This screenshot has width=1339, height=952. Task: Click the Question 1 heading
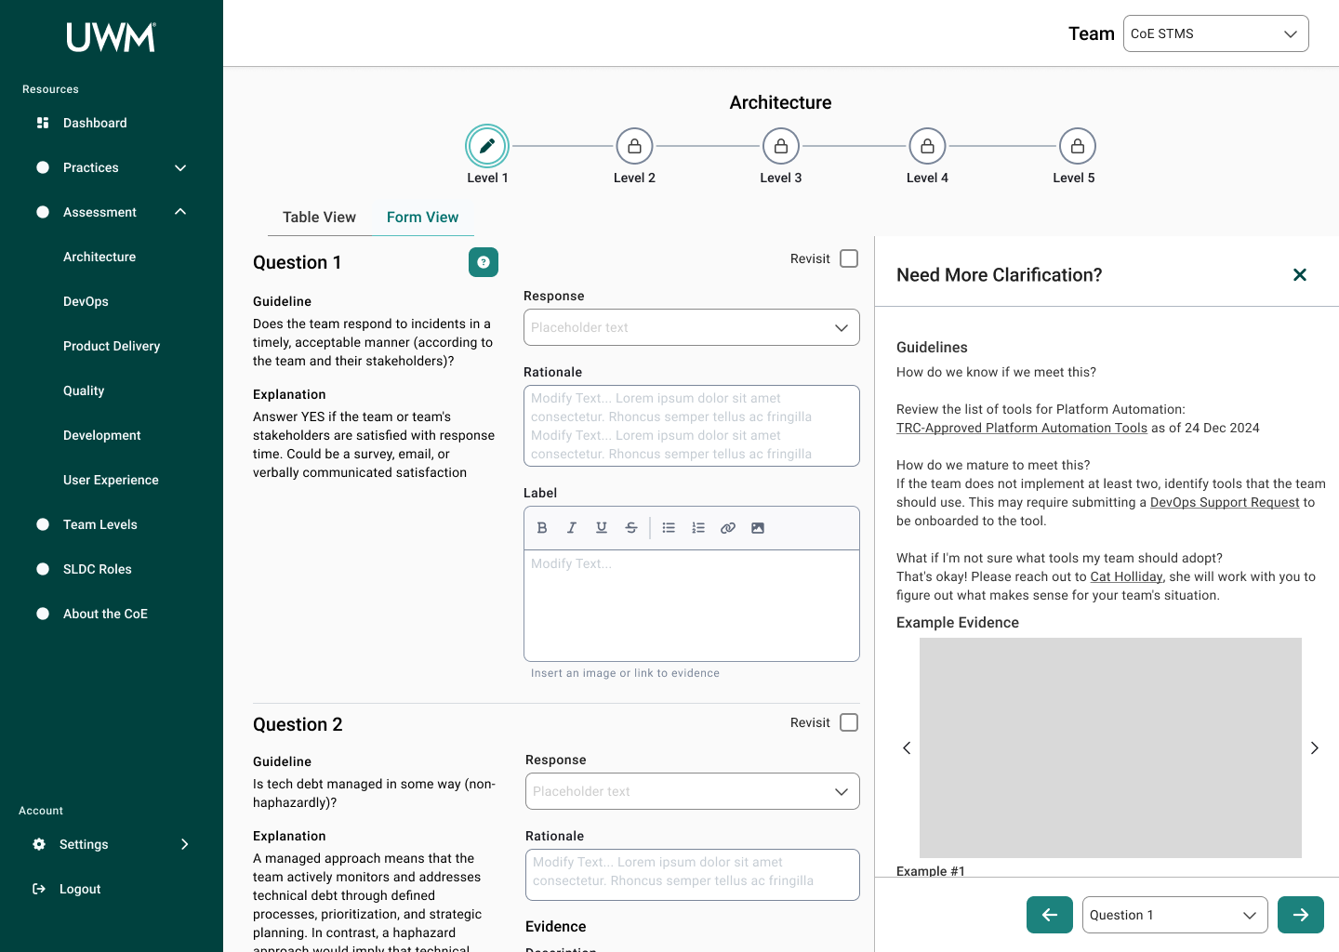tap(297, 262)
